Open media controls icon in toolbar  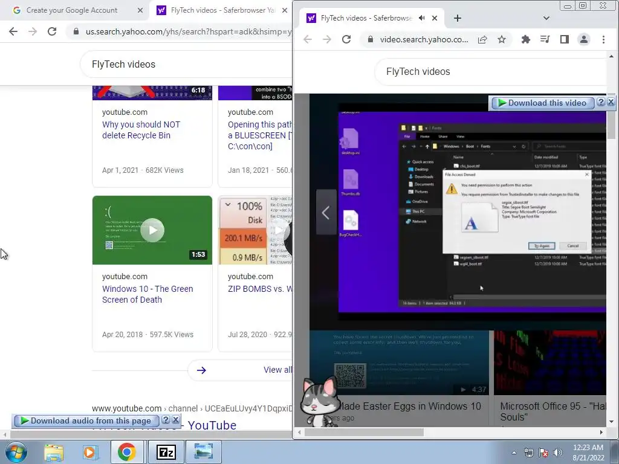click(x=545, y=39)
